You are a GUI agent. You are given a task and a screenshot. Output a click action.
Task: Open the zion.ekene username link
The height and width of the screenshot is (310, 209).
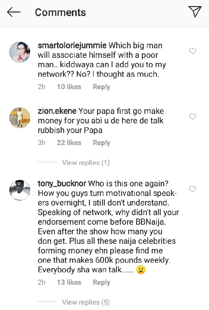tap(57, 111)
